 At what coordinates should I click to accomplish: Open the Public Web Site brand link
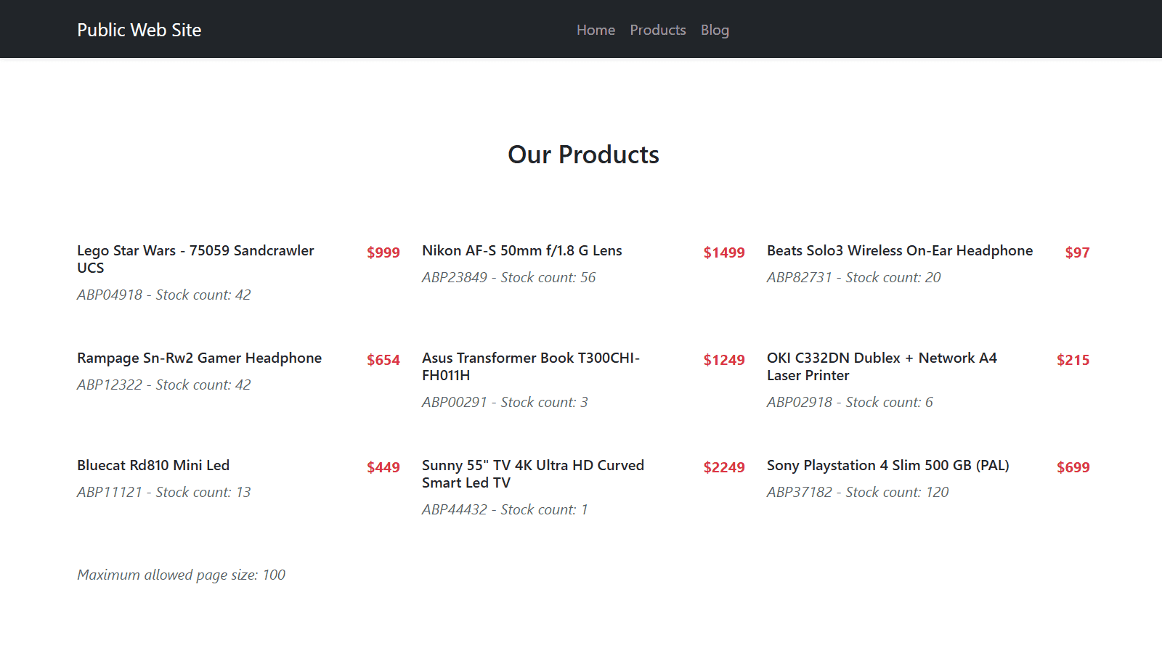[139, 30]
